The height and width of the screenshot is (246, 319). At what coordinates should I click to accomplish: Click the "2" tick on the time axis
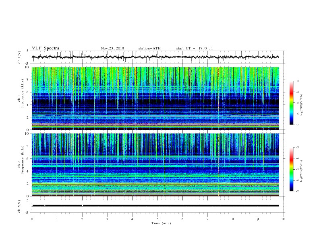(x=82, y=219)
